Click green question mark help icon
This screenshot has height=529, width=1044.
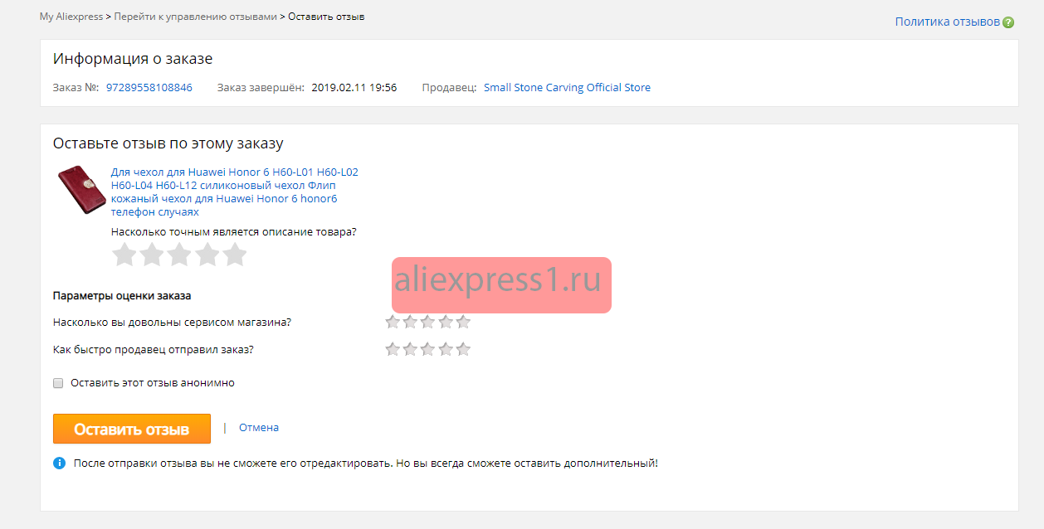[1008, 22]
